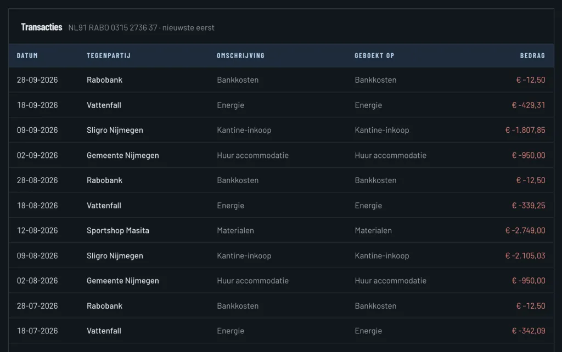The width and height of the screenshot is (562, 352).
Task: Click date 28-09-2026
Action: 37,80
